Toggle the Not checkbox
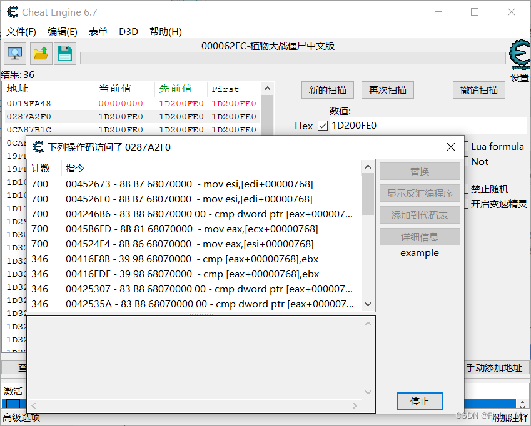Screen dimensions: 531x426 pyautogui.click(x=467, y=161)
